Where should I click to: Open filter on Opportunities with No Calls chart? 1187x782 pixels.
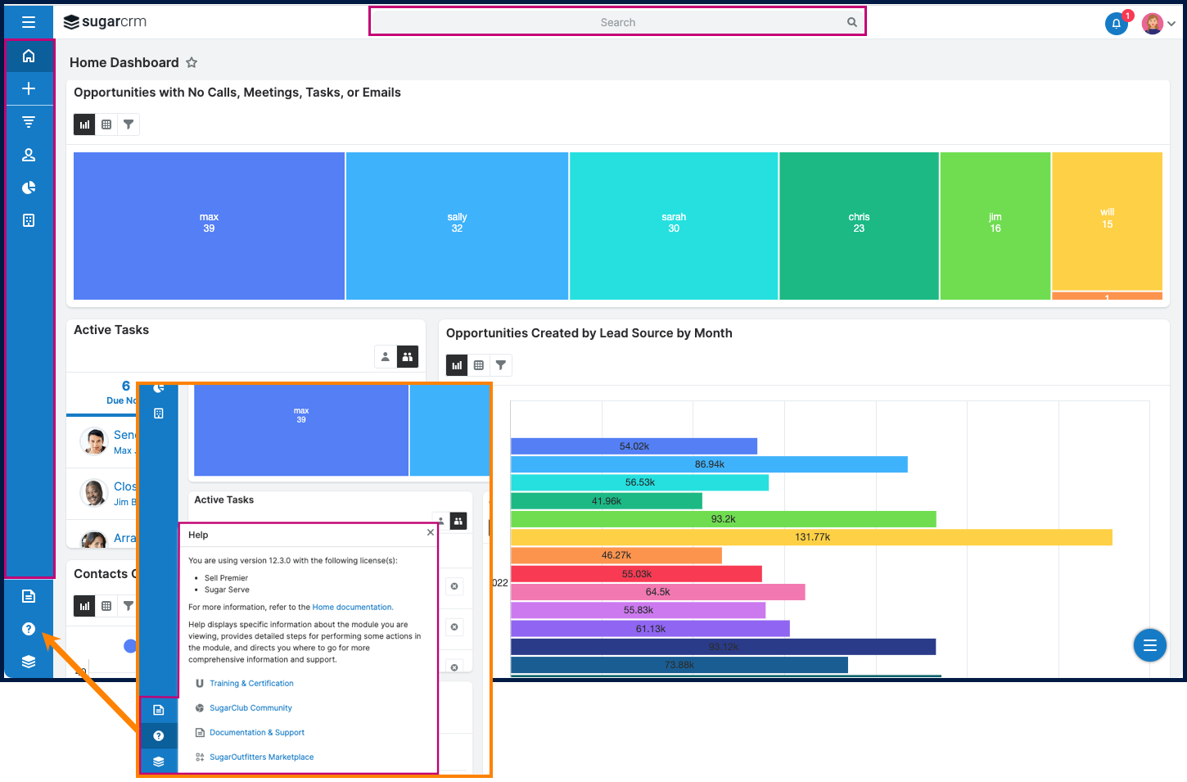click(x=129, y=124)
